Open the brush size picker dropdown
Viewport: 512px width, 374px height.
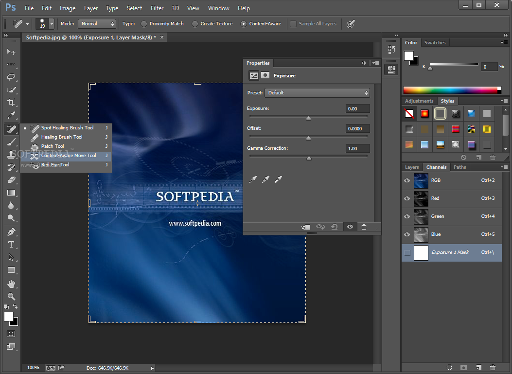click(52, 24)
